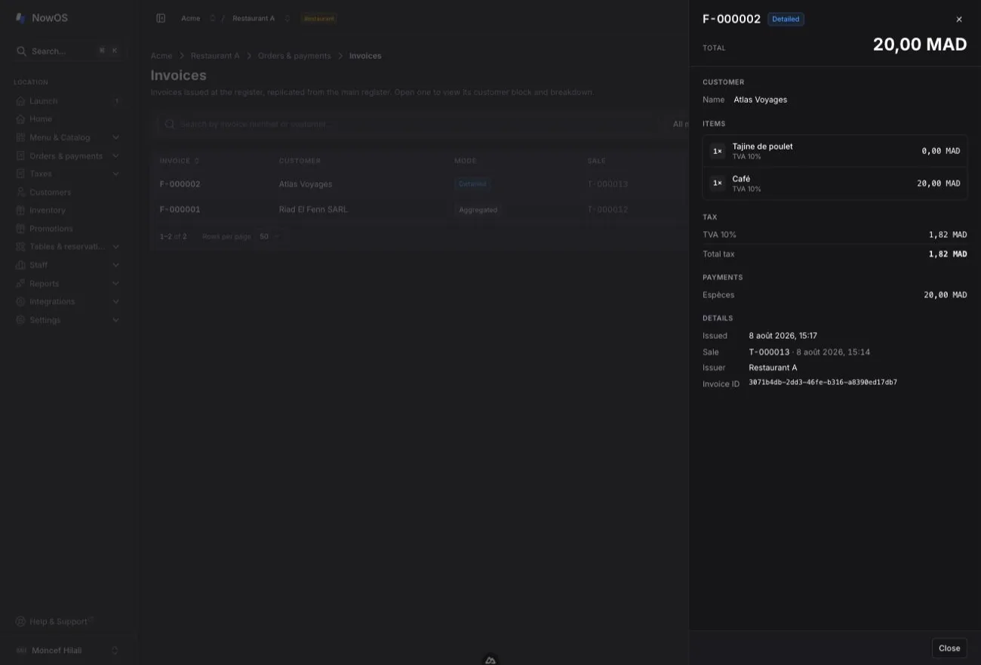Click the Detailed badge in the panel header
The width and height of the screenshot is (981, 665).
(x=786, y=20)
